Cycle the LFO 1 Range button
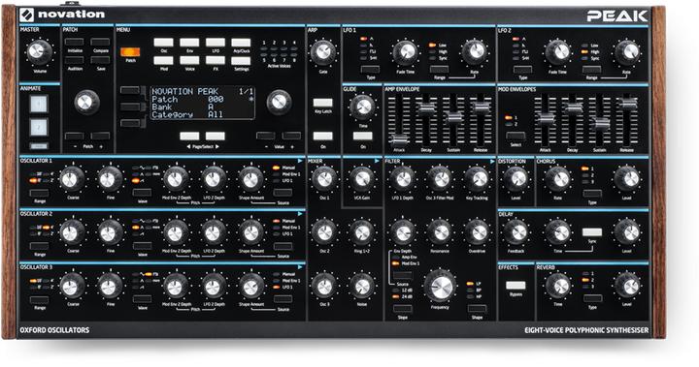Image resolution: width=699 pixels, height=367 pixels. (439, 70)
